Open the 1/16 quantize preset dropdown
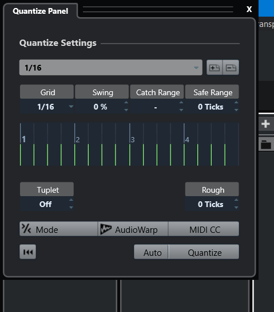Viewport: 274px width, 312px height. 111,68
